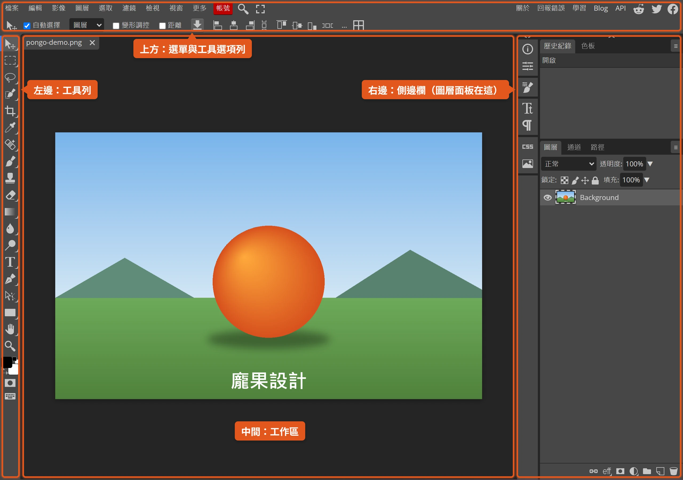Select the Background layer thumbnail

pos(566,198)
